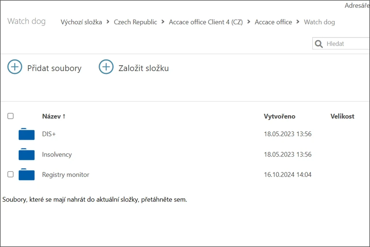370x247 pixels.
Task: Click the Registry monitor folder icon
Action: (x=27, y=175)
